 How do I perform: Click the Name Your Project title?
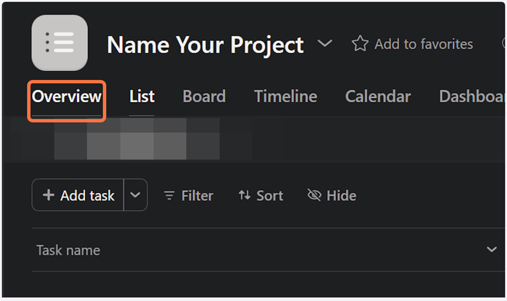click(205, 44)
